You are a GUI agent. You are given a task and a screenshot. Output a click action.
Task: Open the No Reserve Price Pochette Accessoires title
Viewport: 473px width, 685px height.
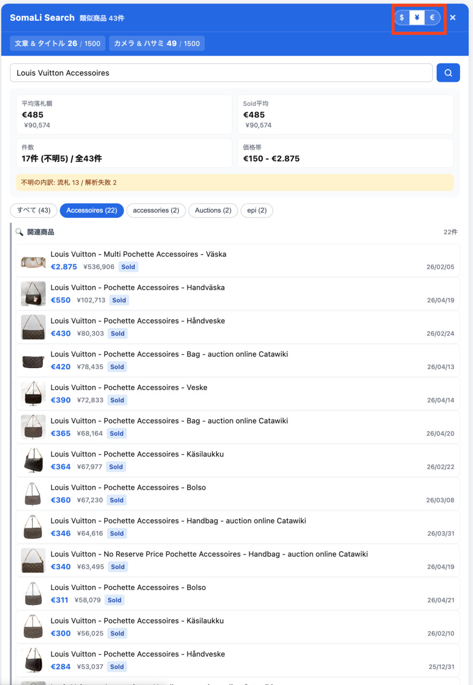(209, 554)
